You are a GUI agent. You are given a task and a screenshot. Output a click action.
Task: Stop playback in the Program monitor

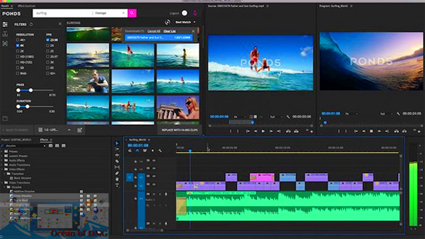pos(371,131)
